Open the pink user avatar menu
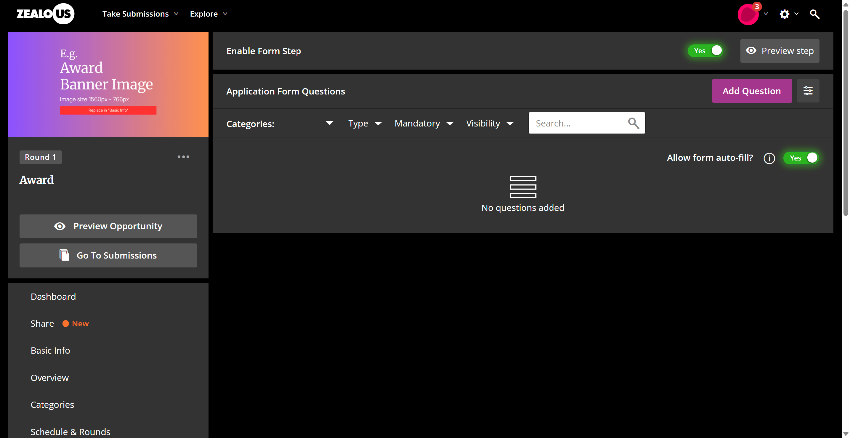850x438 pixels. point(748,14)
